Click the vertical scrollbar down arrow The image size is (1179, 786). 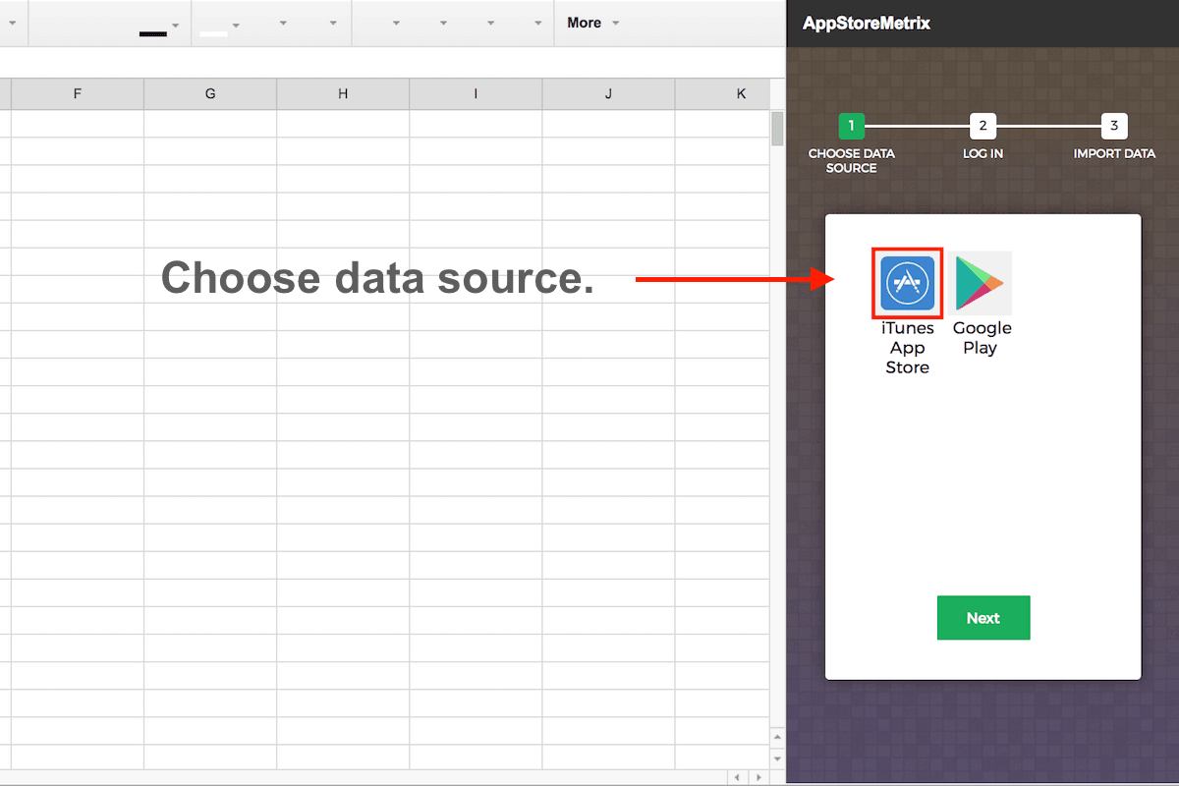[x=777, y=759]
